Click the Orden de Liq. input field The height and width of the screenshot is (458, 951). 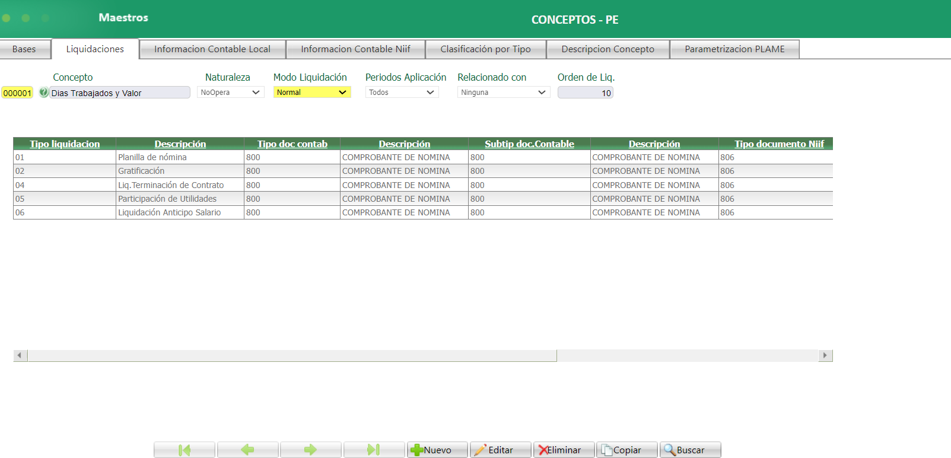point(585,93)
